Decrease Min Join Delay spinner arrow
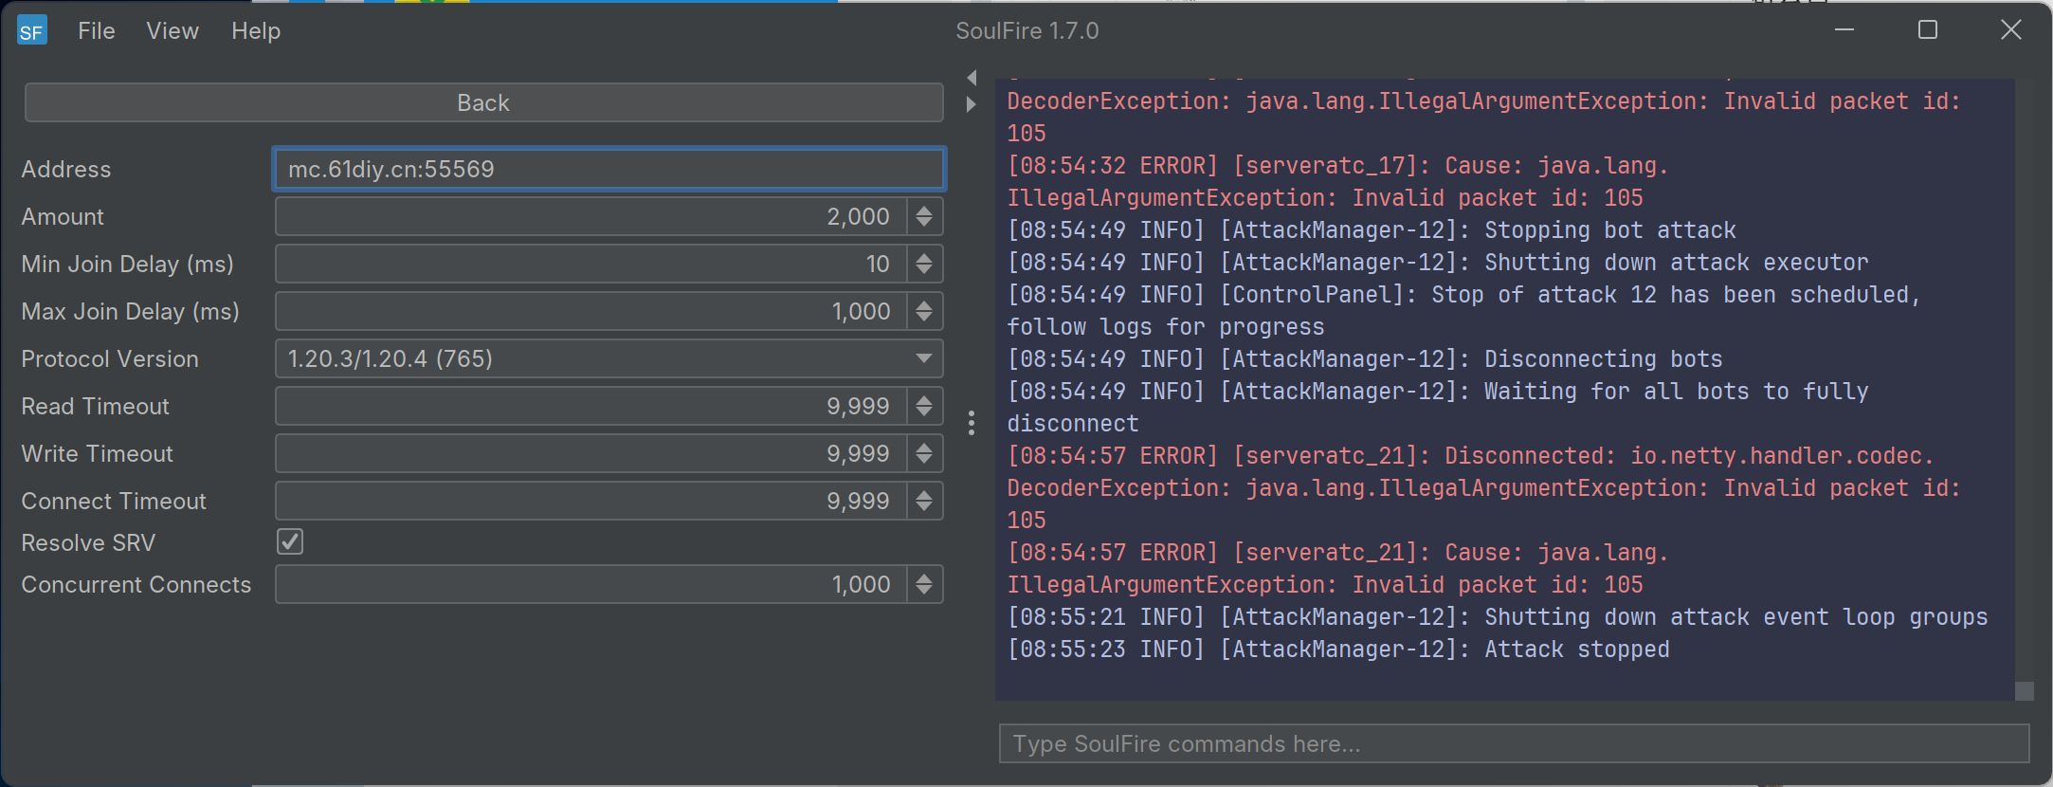 coord(924,271)
